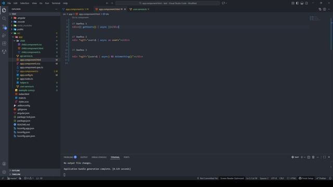Open the Explorer view in activity bar
The height and width of the screenshot is (187, 333).
[x=4, y=10]
